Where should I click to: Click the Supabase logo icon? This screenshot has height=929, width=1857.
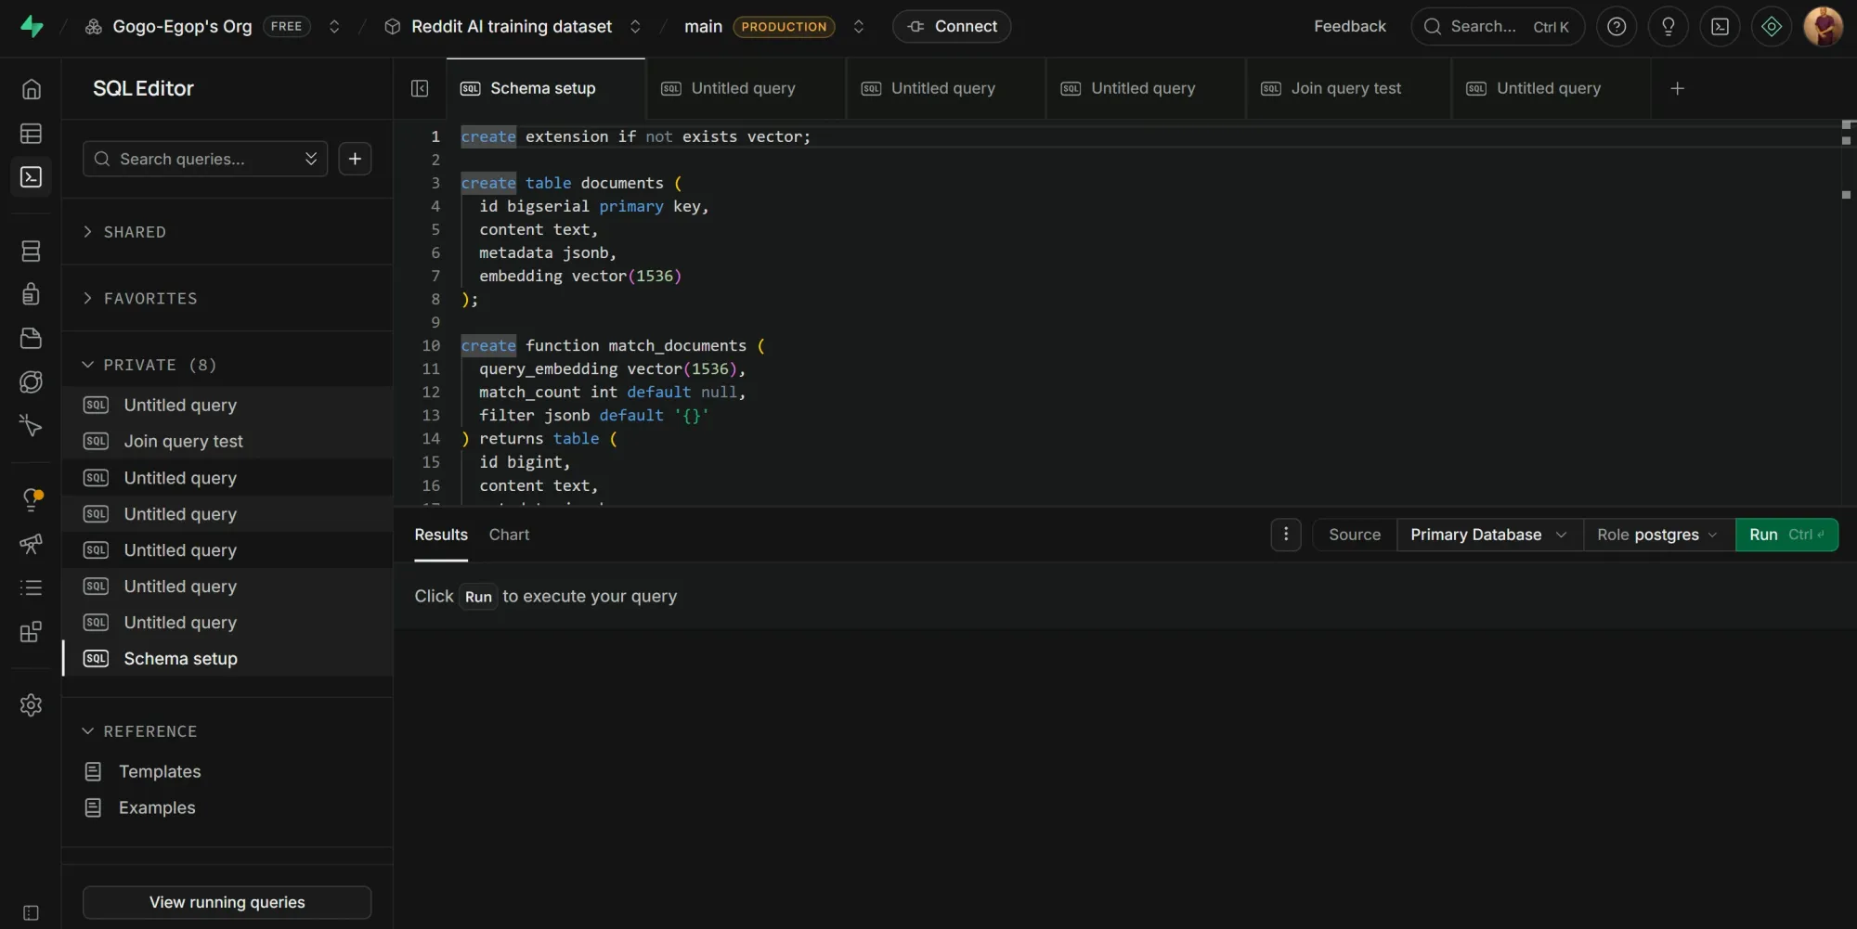pyautogui.click(x=32, y=26)
